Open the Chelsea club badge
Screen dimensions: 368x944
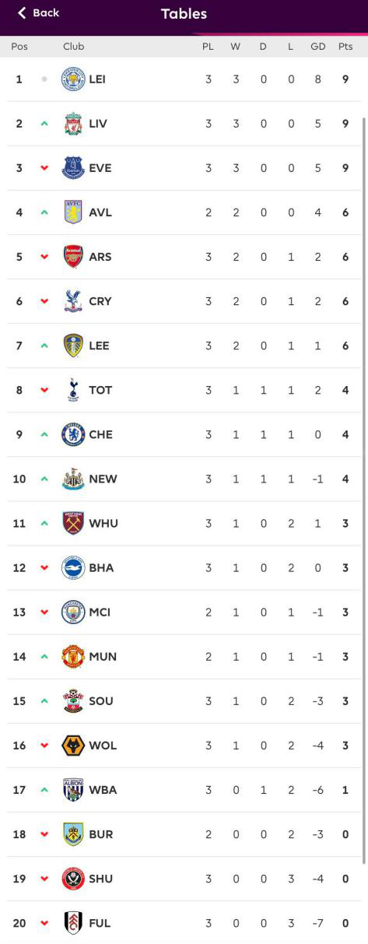coord(73,434)
